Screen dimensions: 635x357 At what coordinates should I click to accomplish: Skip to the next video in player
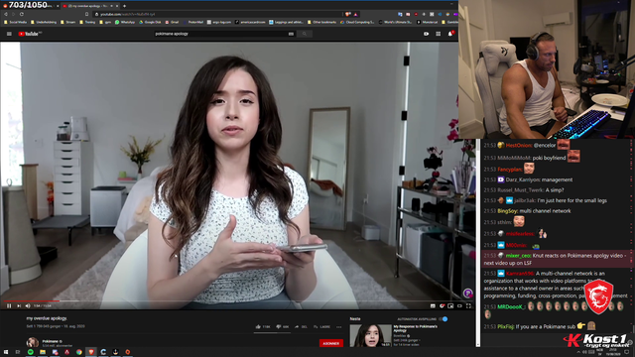19,306
